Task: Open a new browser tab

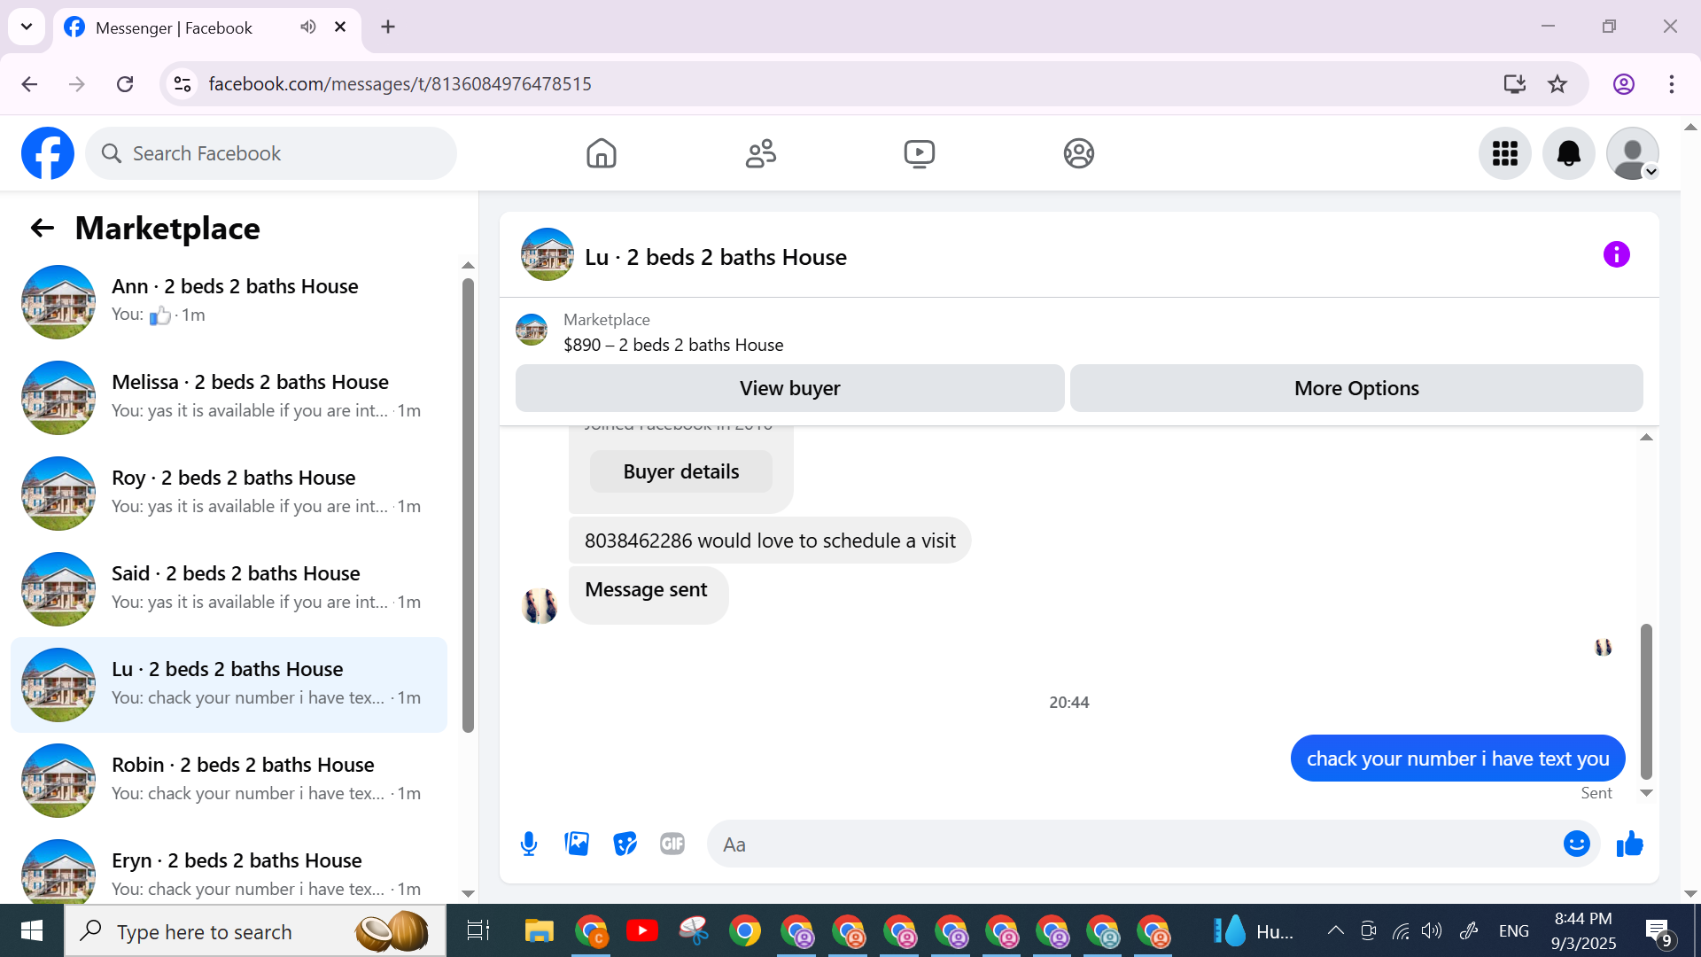Action: 388,27
